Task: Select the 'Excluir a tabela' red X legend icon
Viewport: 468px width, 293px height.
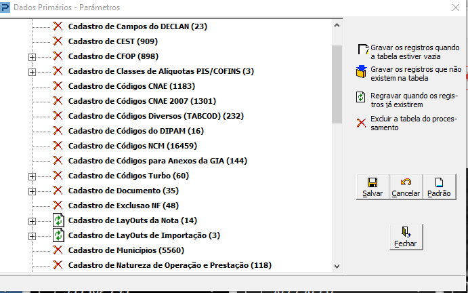Action: (361, 123)
